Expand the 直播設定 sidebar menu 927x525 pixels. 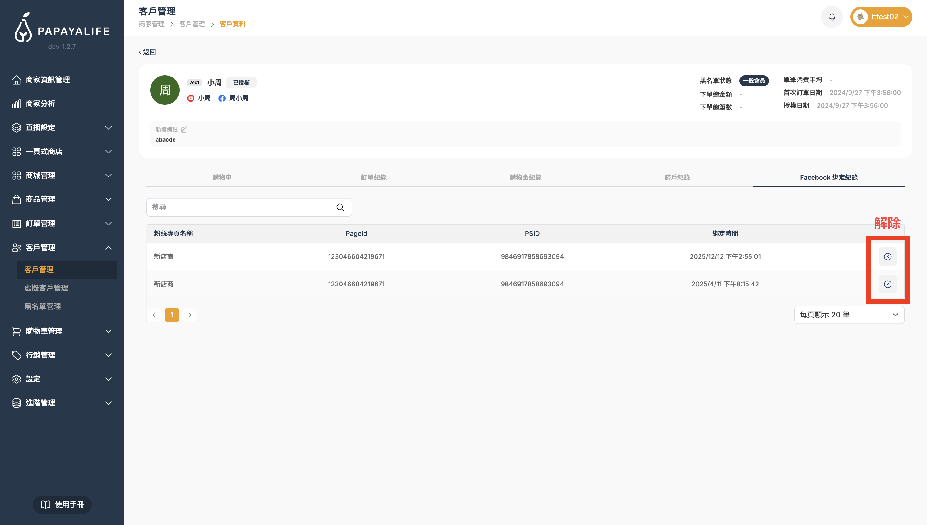[61, 128]
